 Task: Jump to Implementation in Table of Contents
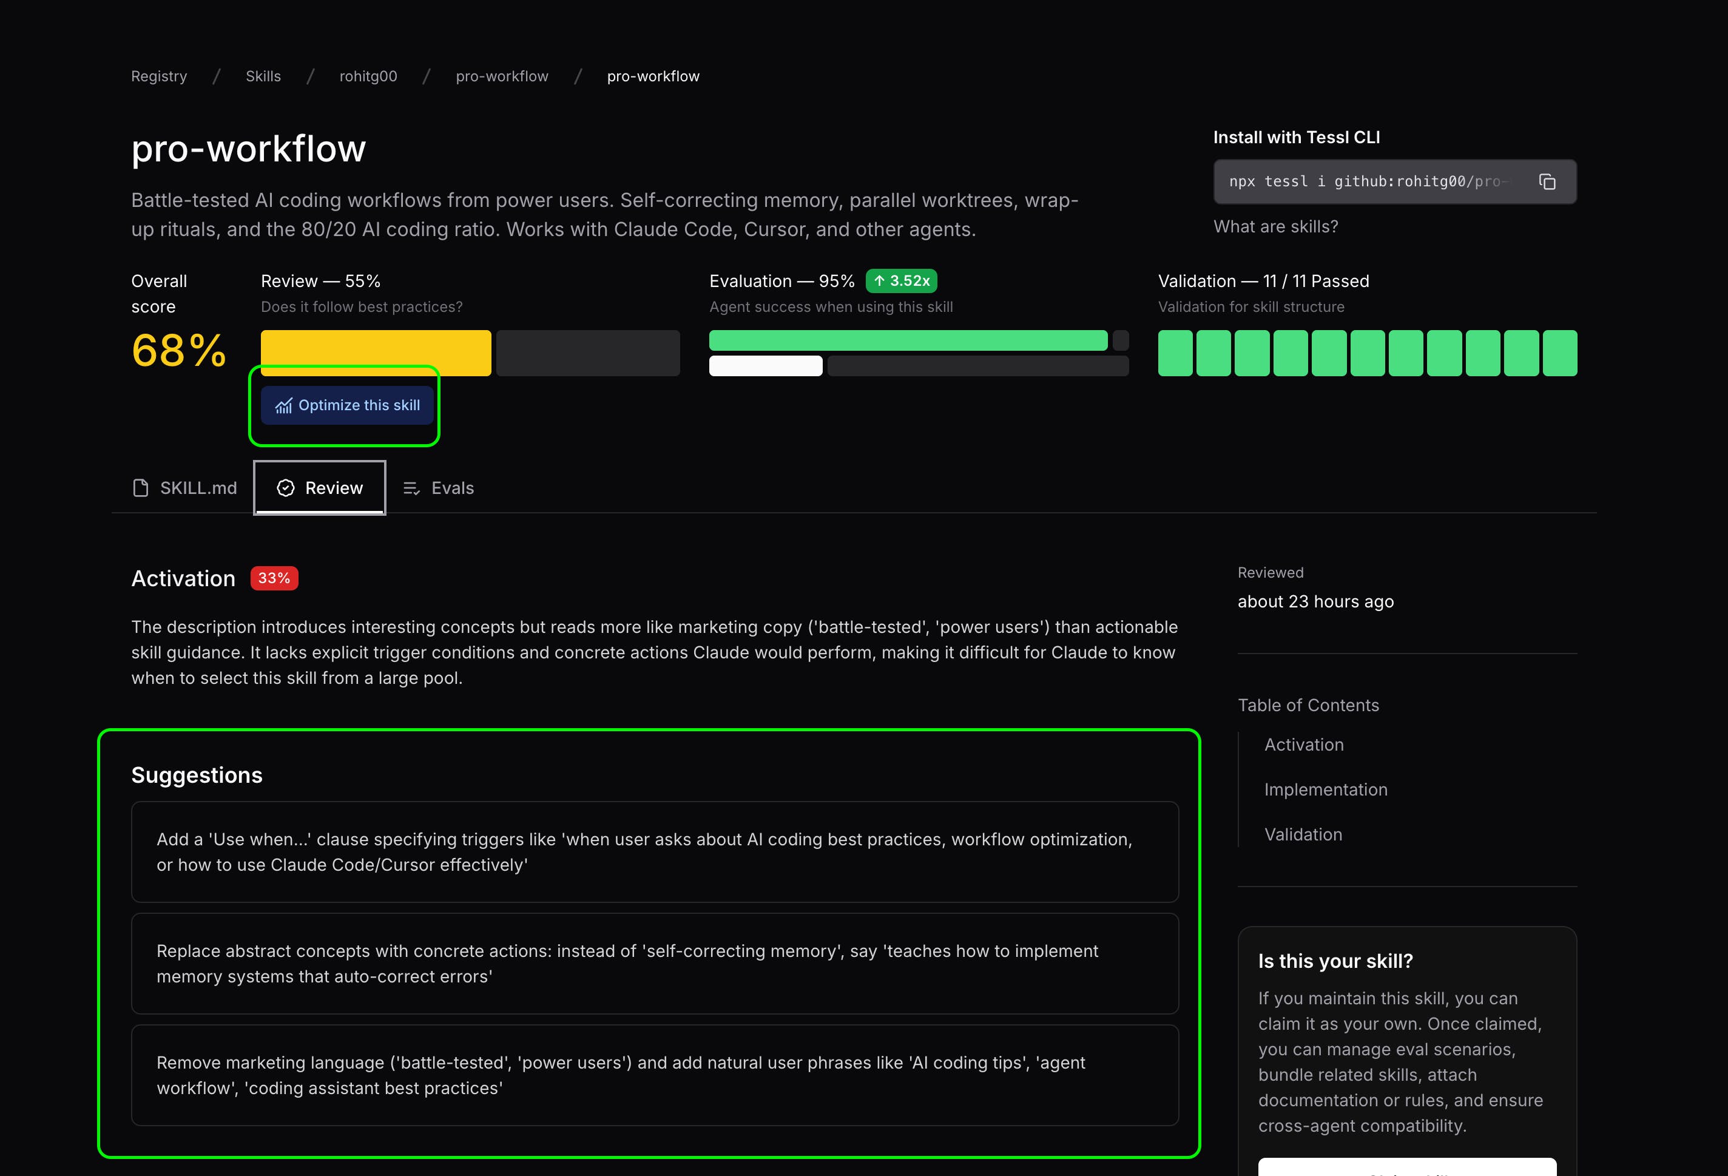point(1326,789)
